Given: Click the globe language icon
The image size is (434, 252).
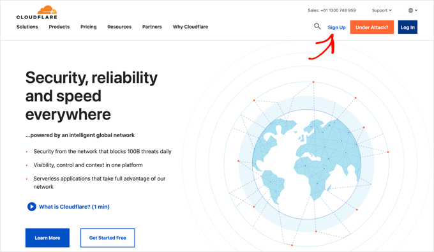Looking at the screenshot, I should coord(410,10).
